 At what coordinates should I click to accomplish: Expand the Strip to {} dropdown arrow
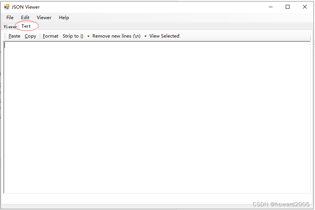[88, 36]
